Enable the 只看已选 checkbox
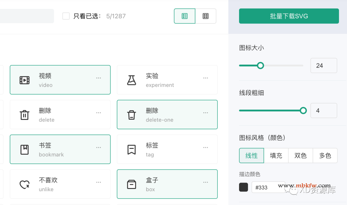347x205 pixels. pyautogui.click(x=66, y=16)
